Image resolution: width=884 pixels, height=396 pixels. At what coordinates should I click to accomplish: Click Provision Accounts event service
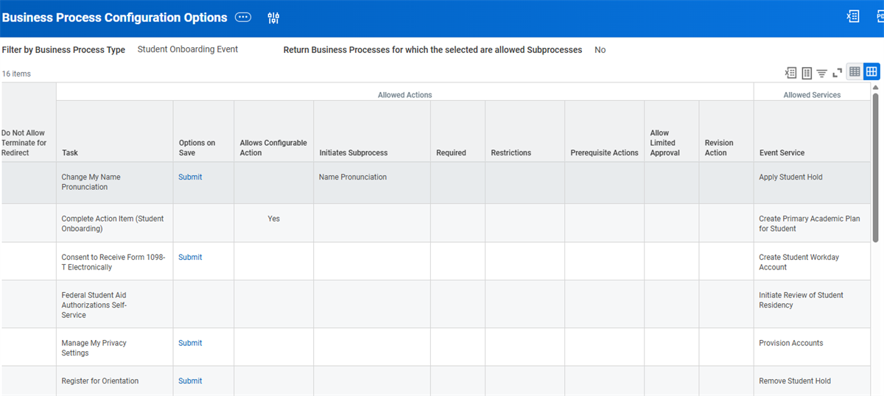tap(791, 343)
